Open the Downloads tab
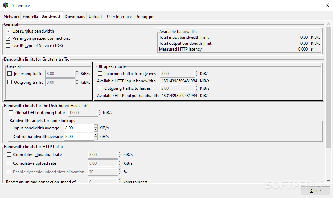Image resolution: width=333 pixels, height=198 pixels. 75,16
